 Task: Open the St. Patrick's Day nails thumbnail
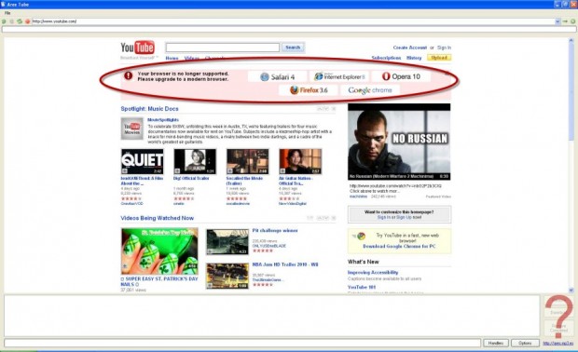pos(159,251)
